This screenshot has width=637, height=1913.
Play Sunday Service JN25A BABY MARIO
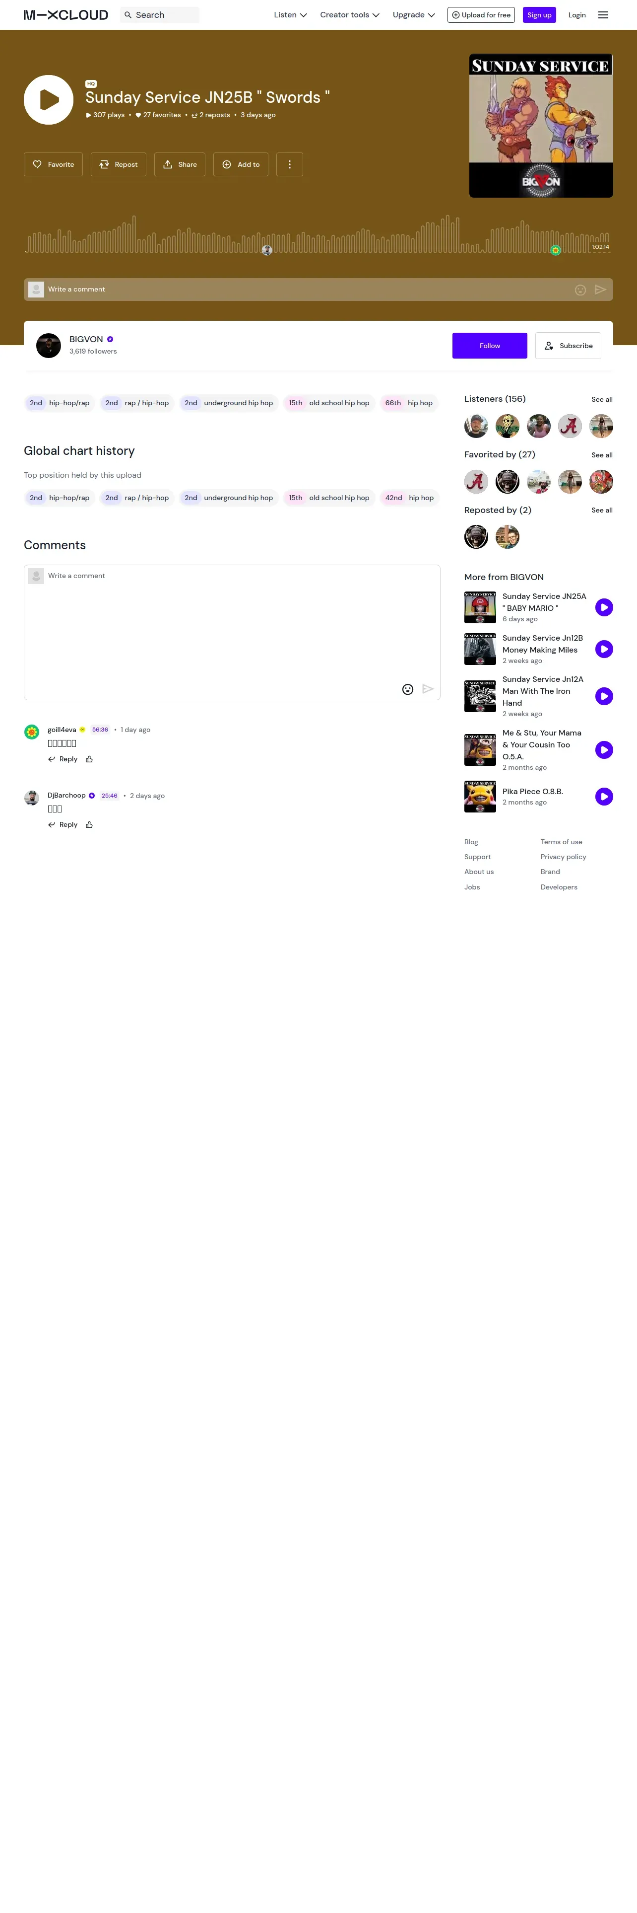604,607
